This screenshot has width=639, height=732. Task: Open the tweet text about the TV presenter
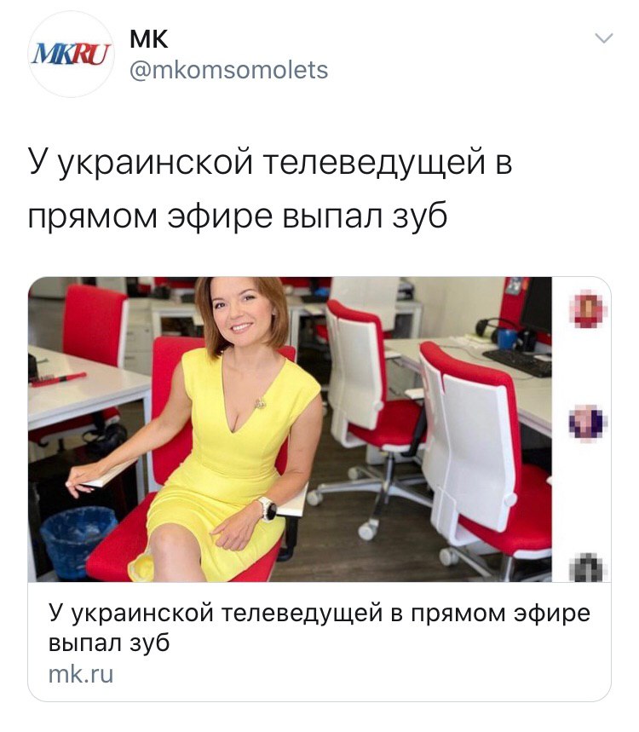click(270, 189)
